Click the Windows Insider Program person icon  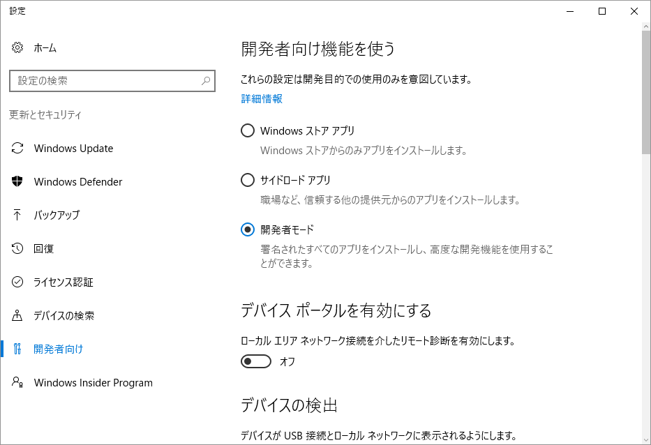pos(17,382)
